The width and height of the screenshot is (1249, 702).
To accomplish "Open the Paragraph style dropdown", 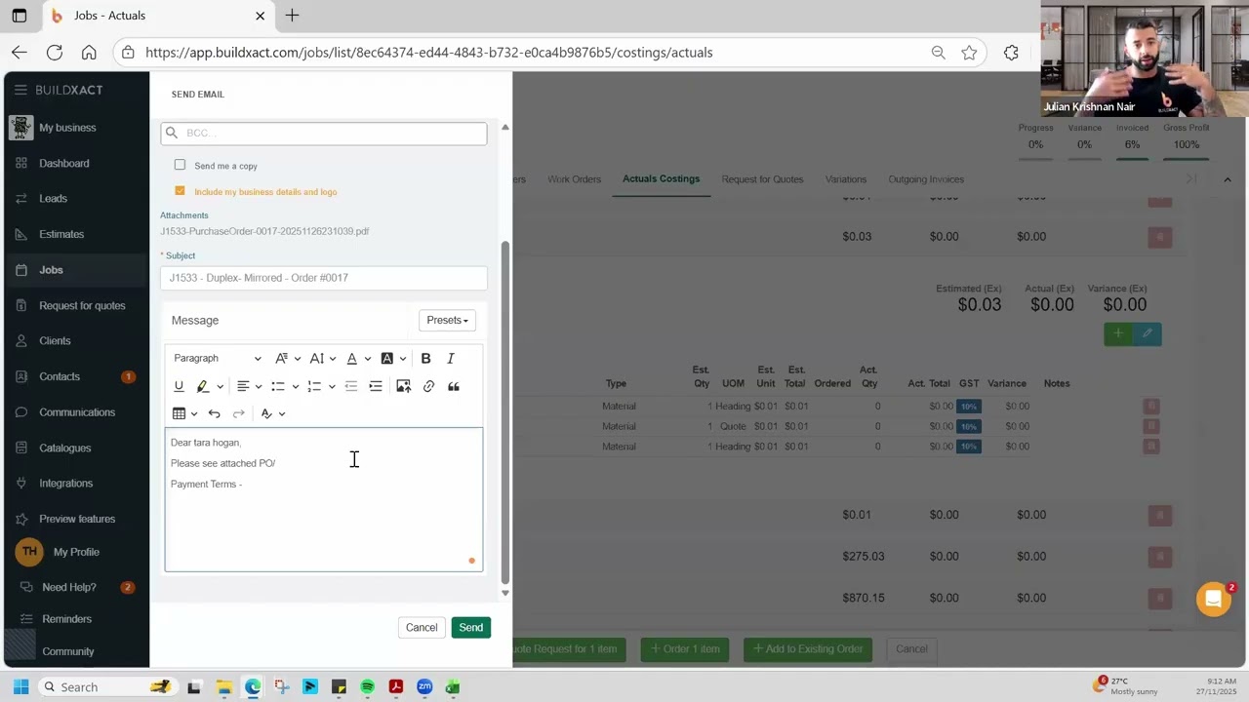I will pos(218,359).
